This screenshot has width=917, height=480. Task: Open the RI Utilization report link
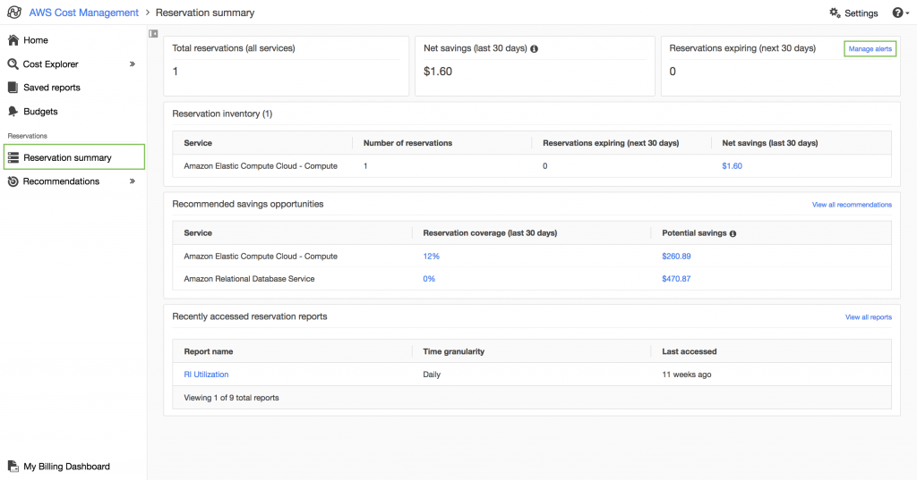tap(206, 375)
